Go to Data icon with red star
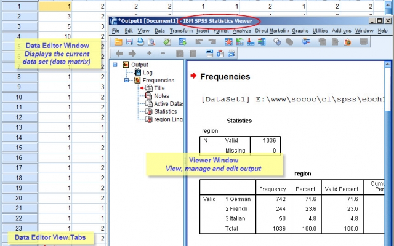The width and height of the screenshot is (394, 246). [228, 41]
